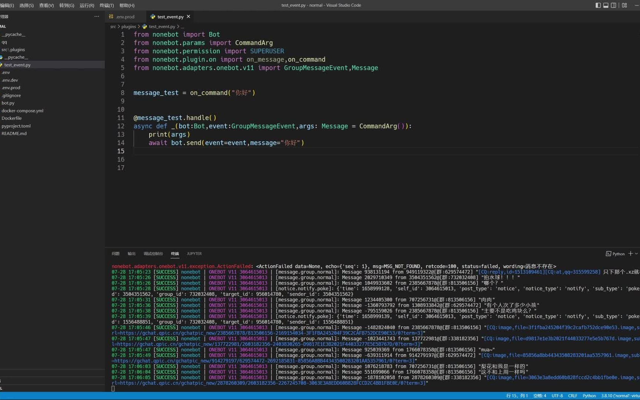Select language mode Python in status bar
This screenshot has width=640, height=400.
point(589,396)
